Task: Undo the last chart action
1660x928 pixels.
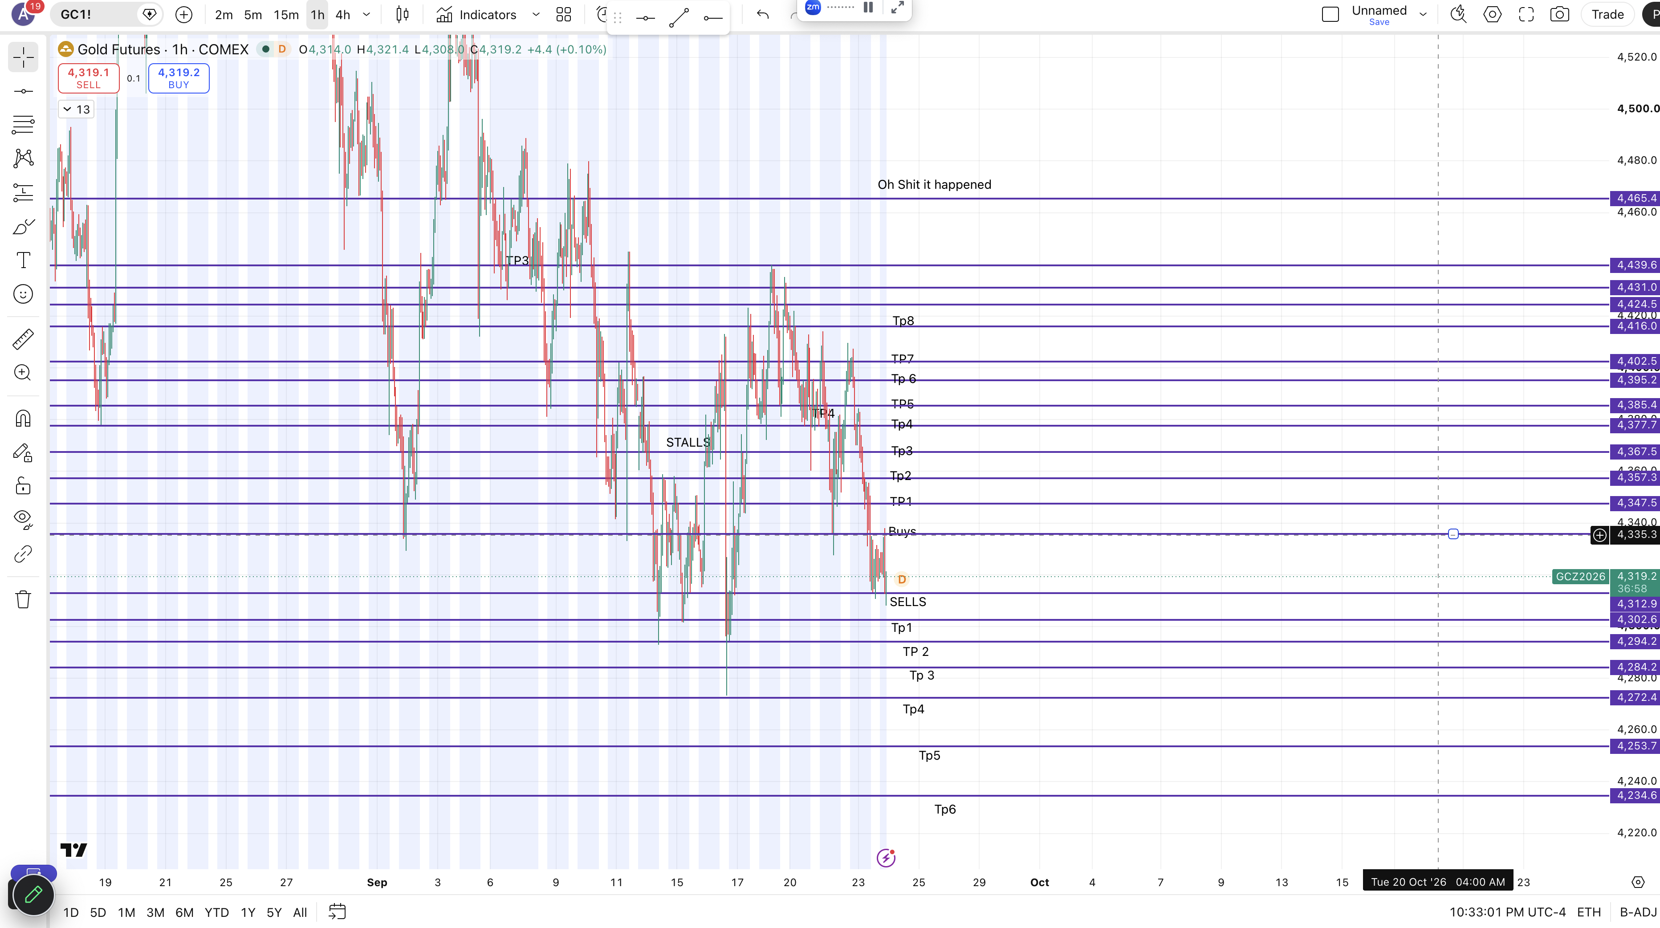Action: coord(763,14)
